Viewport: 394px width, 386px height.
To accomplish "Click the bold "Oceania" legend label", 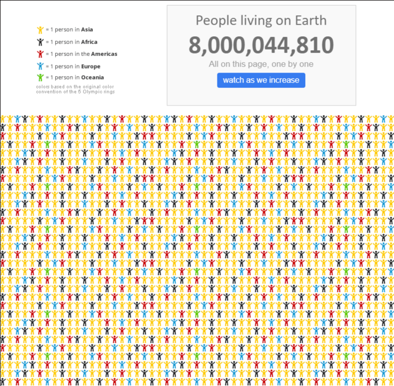I will [92, 78].
